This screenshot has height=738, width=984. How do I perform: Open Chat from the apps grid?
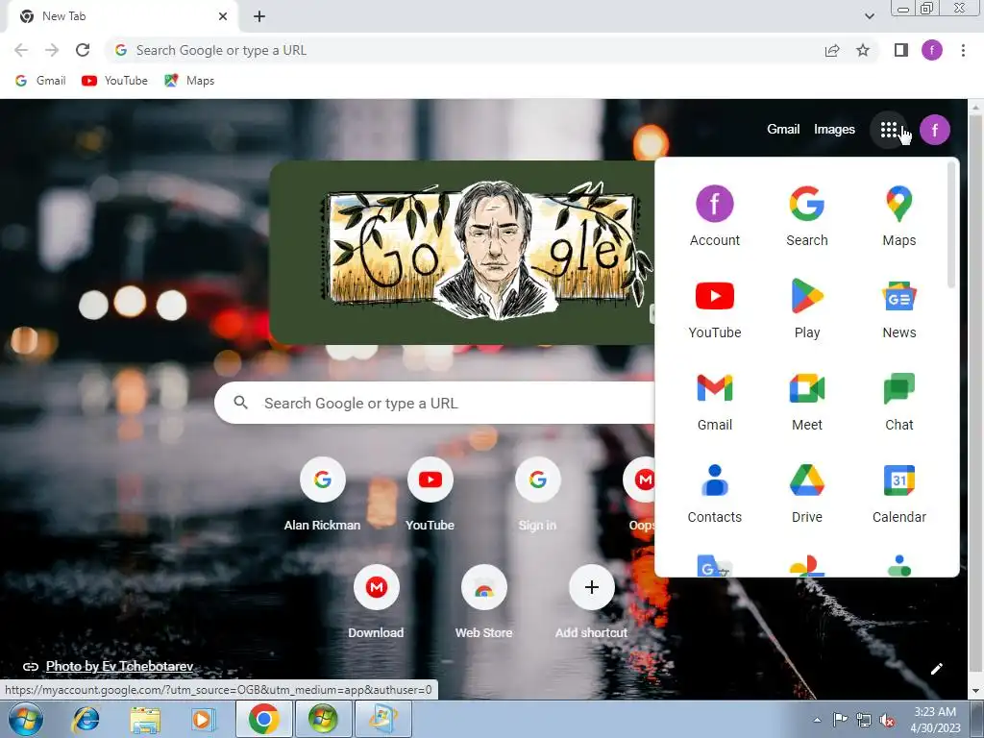tap(898, 400)
